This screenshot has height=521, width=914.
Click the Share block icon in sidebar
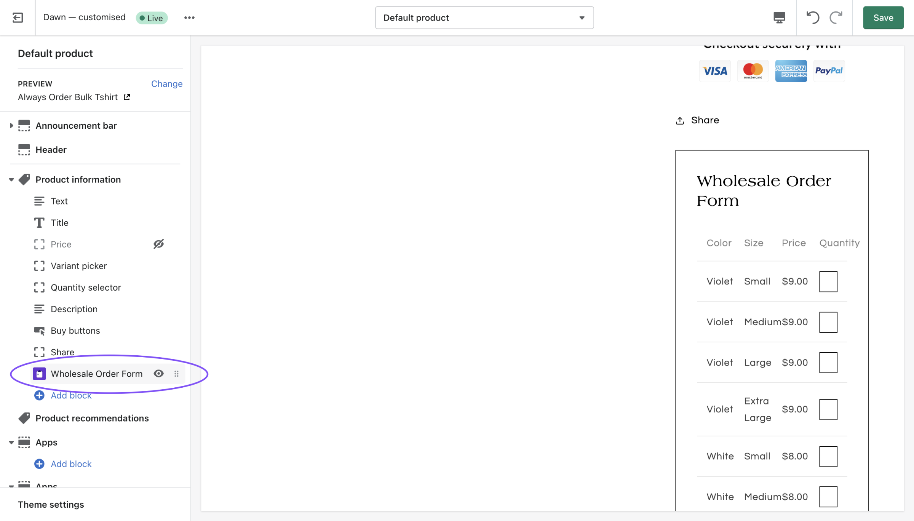[x=39, y=352]
